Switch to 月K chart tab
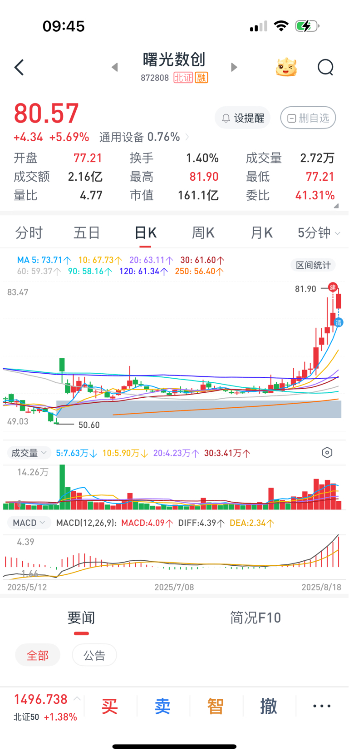Screen dimensions: 349x756 click(261, 233)
